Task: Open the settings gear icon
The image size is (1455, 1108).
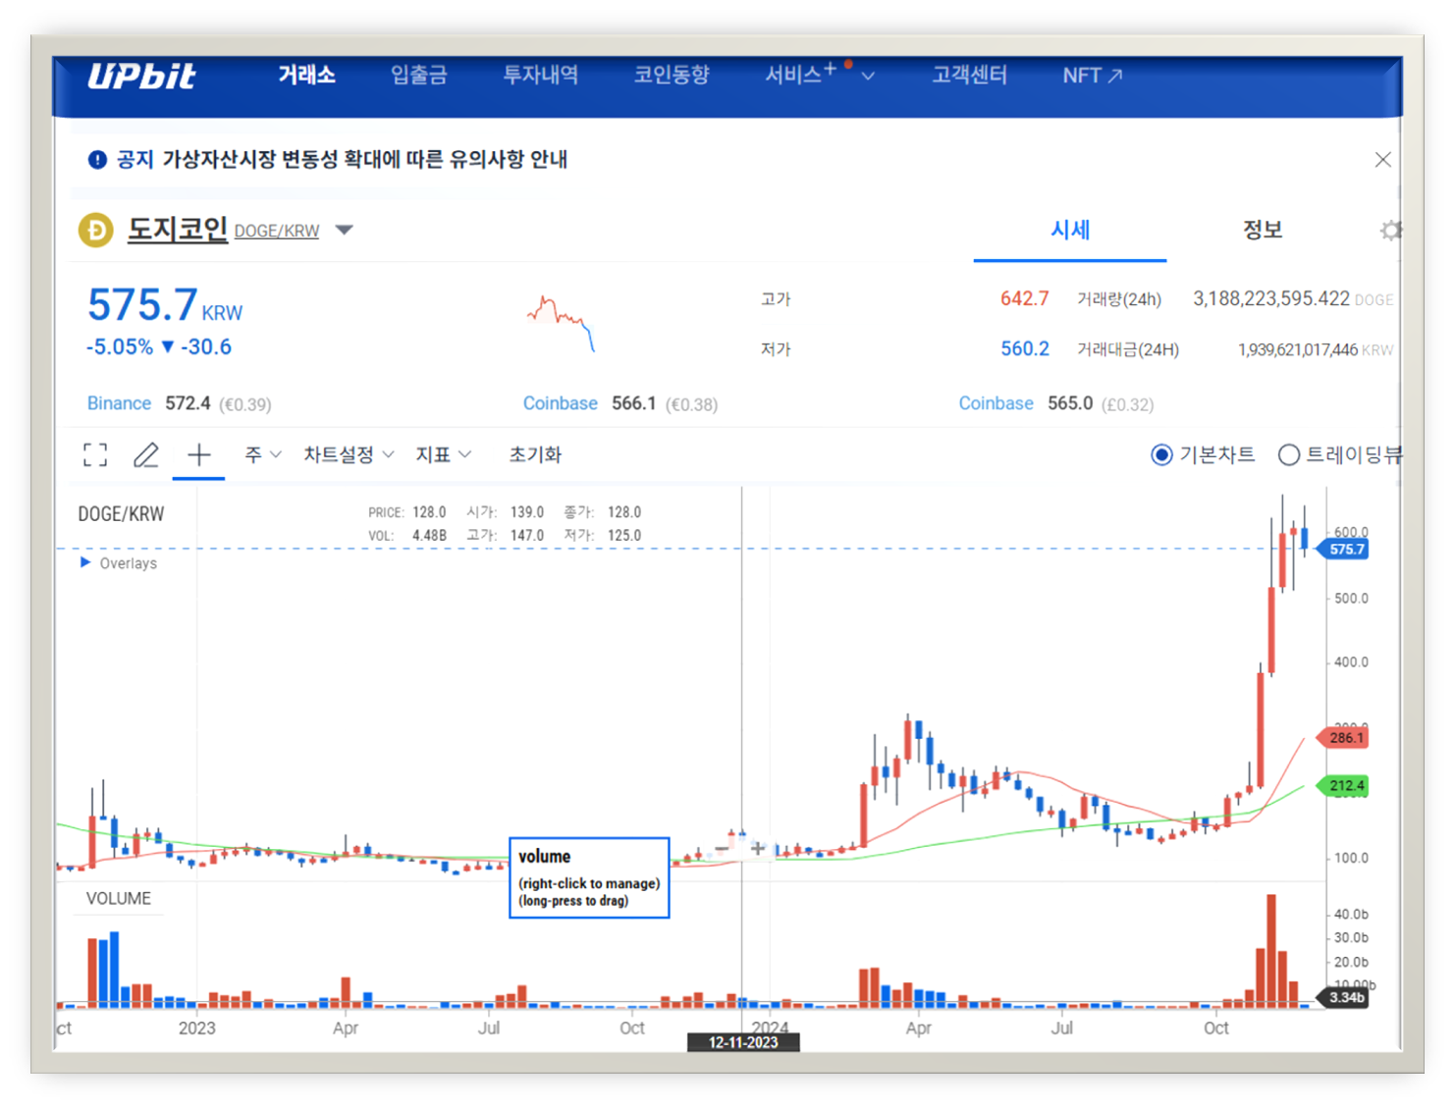Action: [1389, 231]
